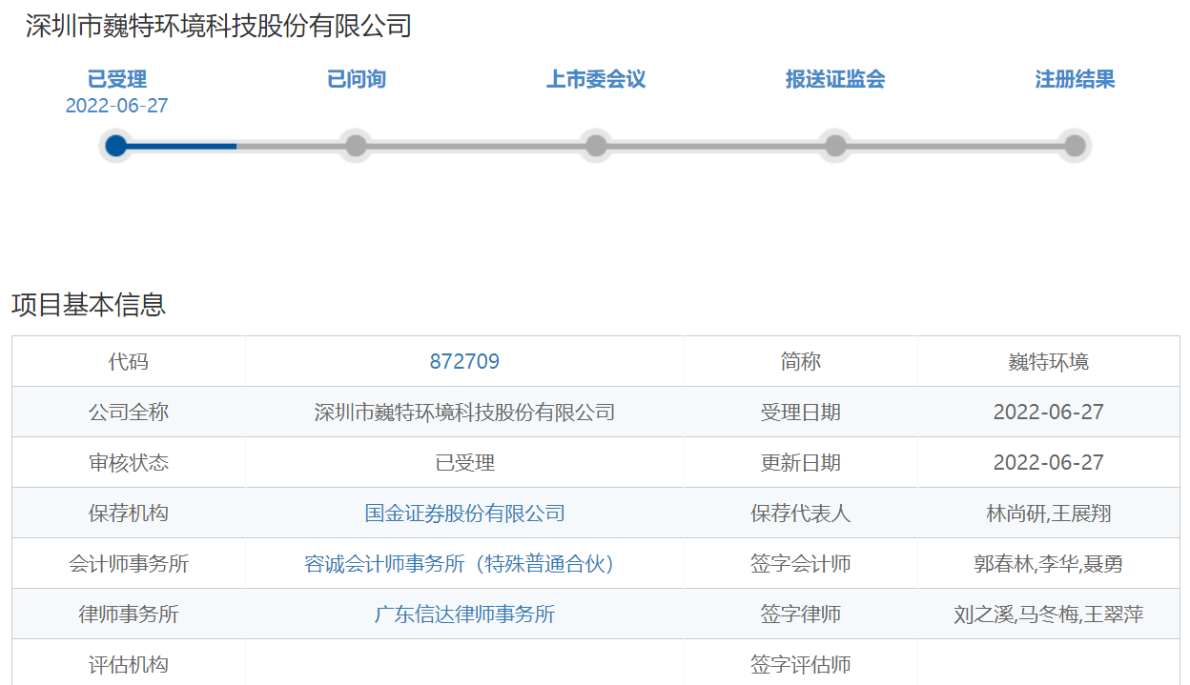Click the 代码 label cell
This screenshot has height=685, width=1190.
point(129,362)
